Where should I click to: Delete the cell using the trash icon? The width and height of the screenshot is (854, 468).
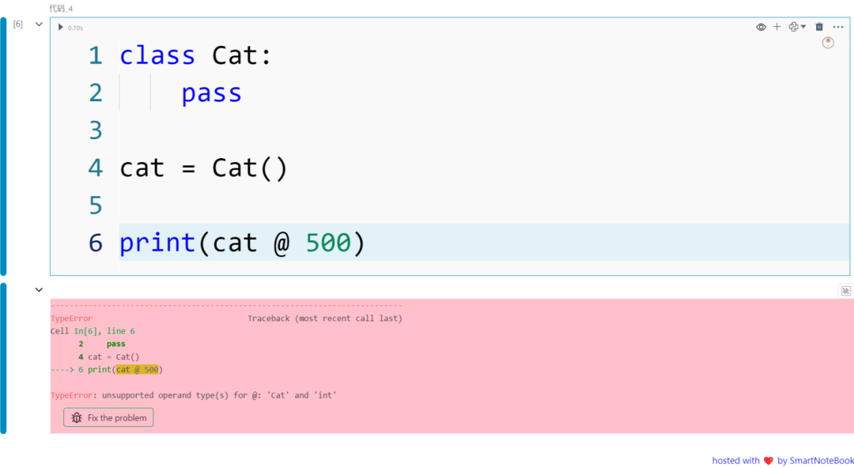[819, 26]
